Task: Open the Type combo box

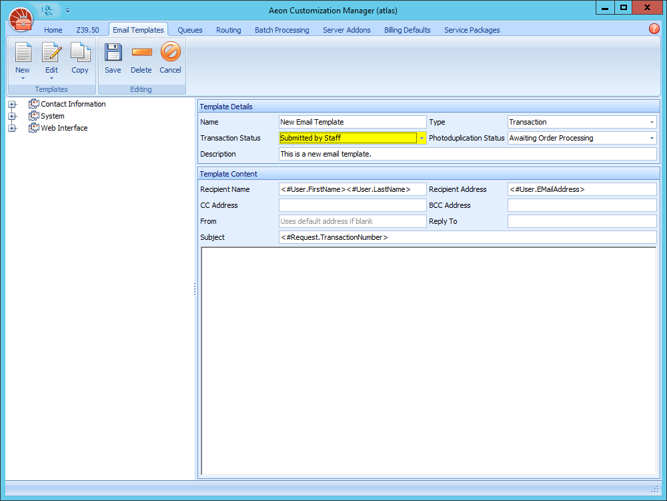Action: pos(651,122)
